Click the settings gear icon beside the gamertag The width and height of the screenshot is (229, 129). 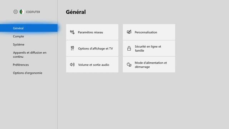tap(15, 12)
